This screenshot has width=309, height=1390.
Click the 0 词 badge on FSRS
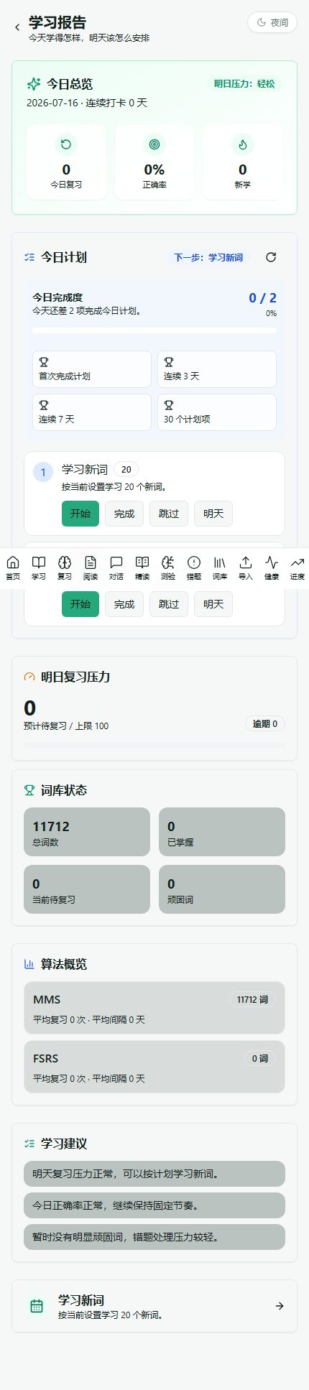(x=260, y=1058)
